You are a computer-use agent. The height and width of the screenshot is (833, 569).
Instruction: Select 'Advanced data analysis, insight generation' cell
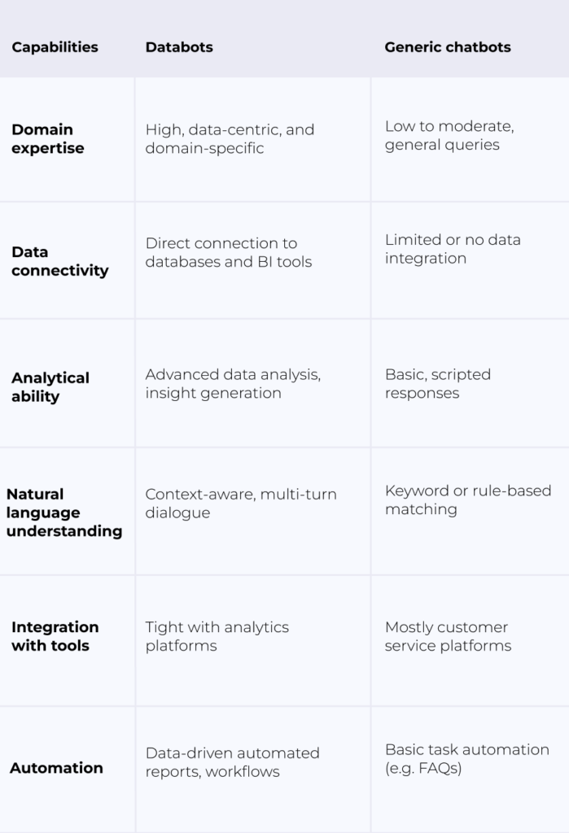pos(233,384)
